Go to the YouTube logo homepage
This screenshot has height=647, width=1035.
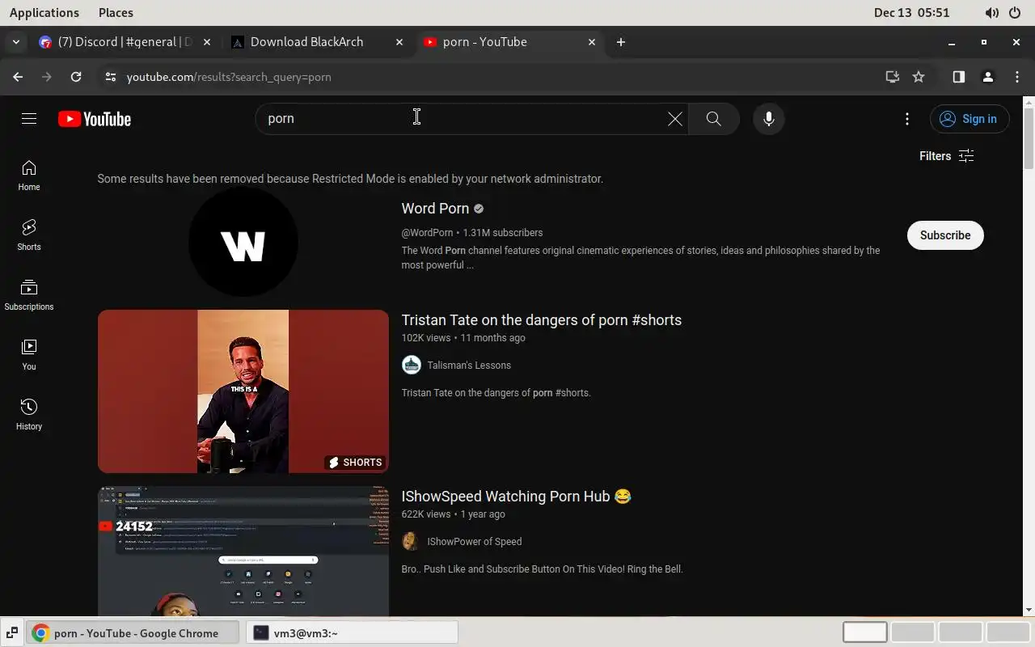click(x=95, y=119)
